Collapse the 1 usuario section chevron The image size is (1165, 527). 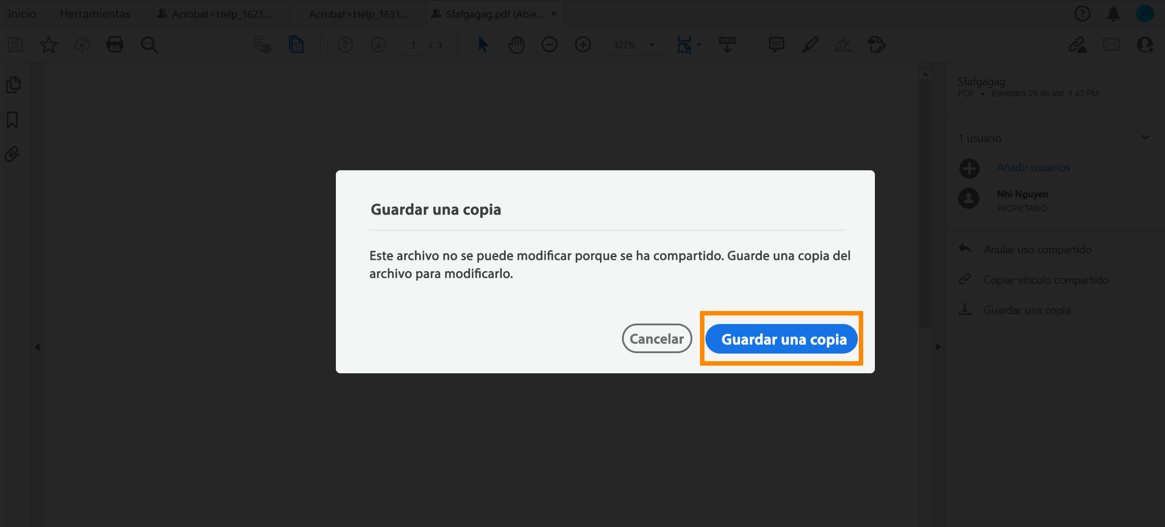point(1145,137)
